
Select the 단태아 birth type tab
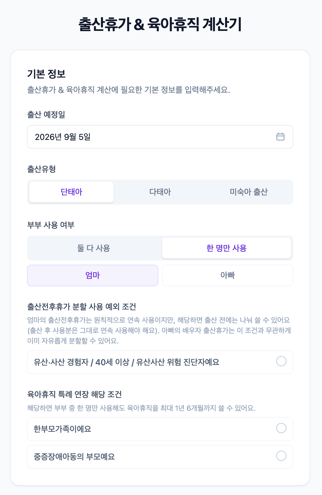(72, 192)
